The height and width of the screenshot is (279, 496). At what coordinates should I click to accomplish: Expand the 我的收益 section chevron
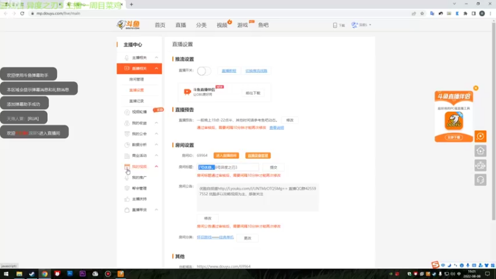tap(156, 123)
